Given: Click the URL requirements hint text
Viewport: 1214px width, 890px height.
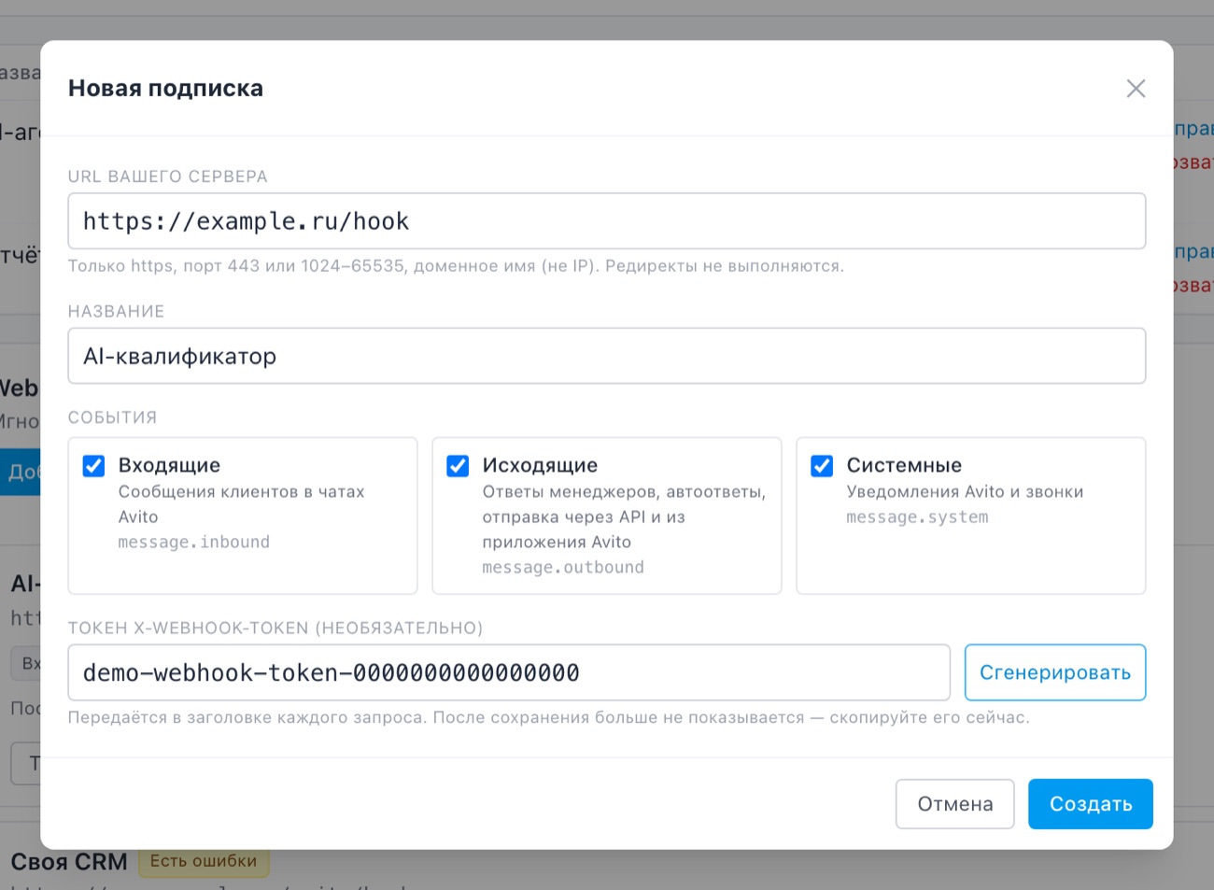Looking at the screenshot, I should (x=456, y=266).
